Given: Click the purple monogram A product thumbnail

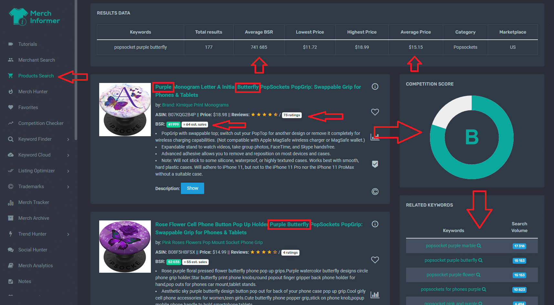Looking at the screenshot, I should click(125, 109).
